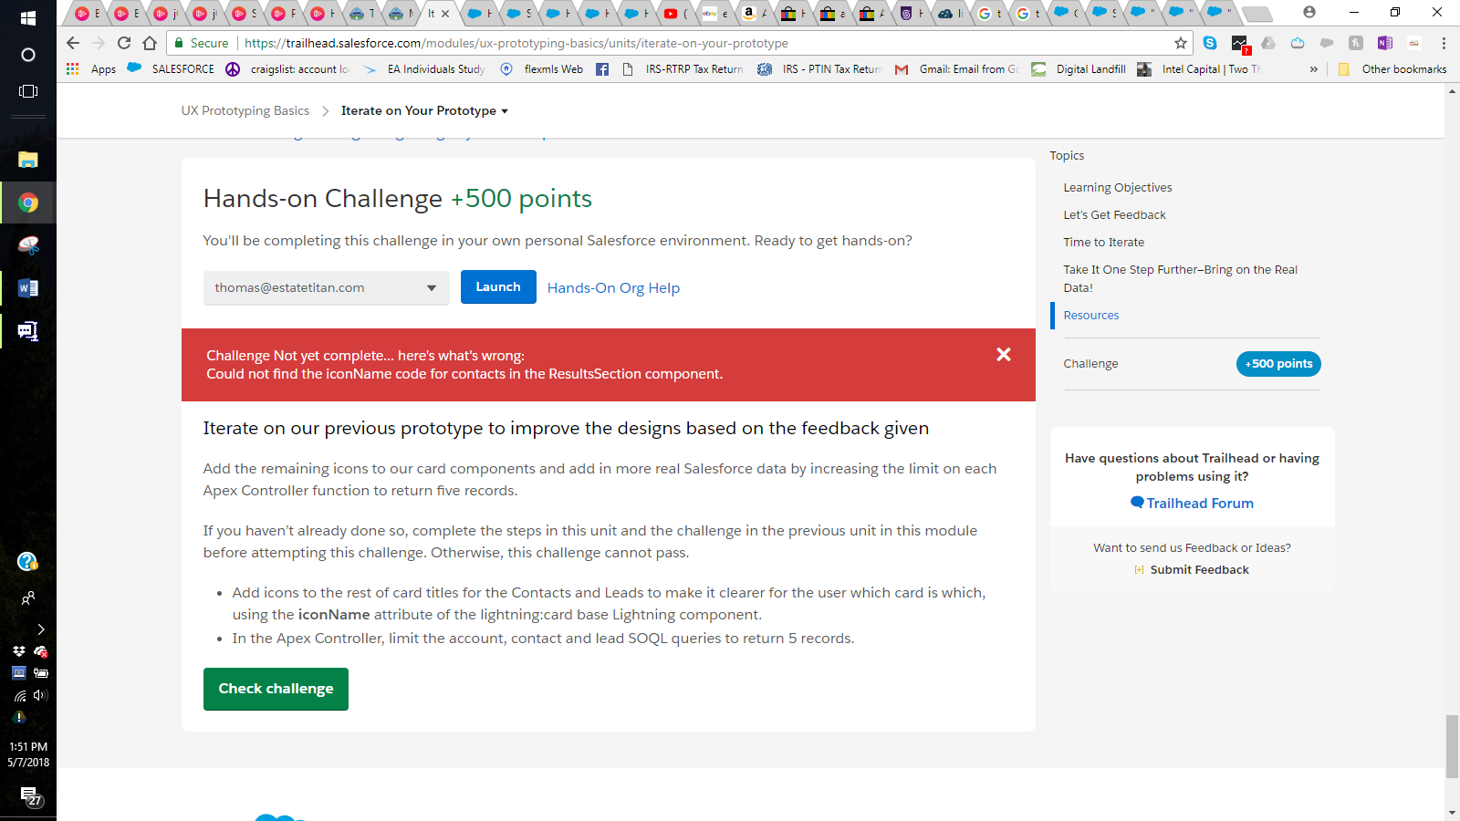Screen dimensions: 1460x821
Task: Reload the page using the refresh icon
Action: pyautogui.click(x=124, y=43)
